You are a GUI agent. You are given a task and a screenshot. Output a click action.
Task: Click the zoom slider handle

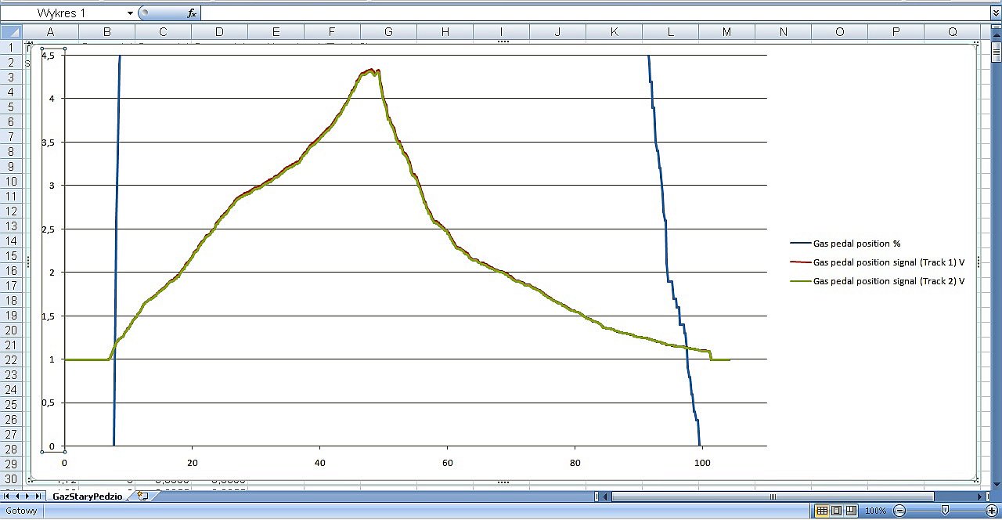(x=946, y=511)
